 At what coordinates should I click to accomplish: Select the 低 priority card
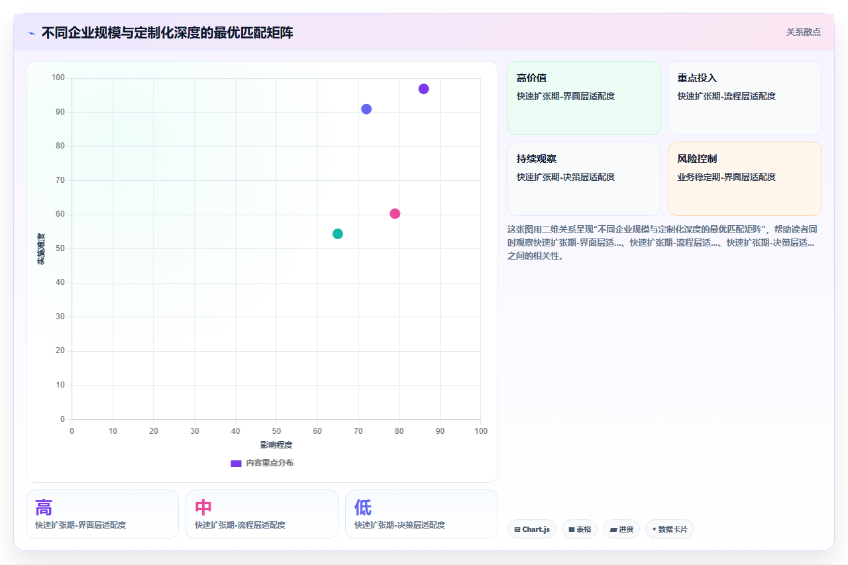pyautogui.click(x=421, y=514)
